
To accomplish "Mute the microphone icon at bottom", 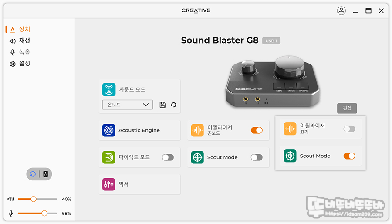I will pos(10,213).
